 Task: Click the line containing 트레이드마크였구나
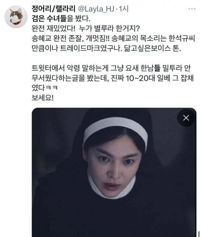point(106,49)
